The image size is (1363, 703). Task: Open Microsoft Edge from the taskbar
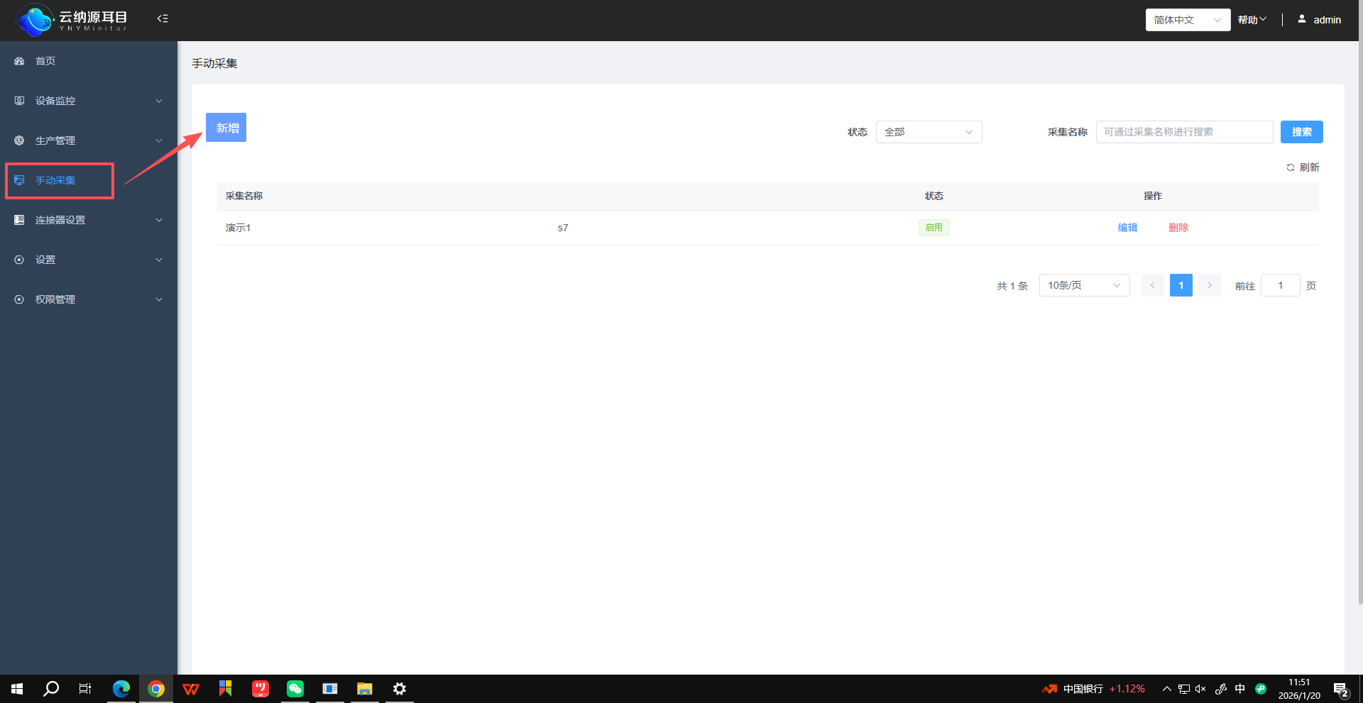(x=121, y=689)
